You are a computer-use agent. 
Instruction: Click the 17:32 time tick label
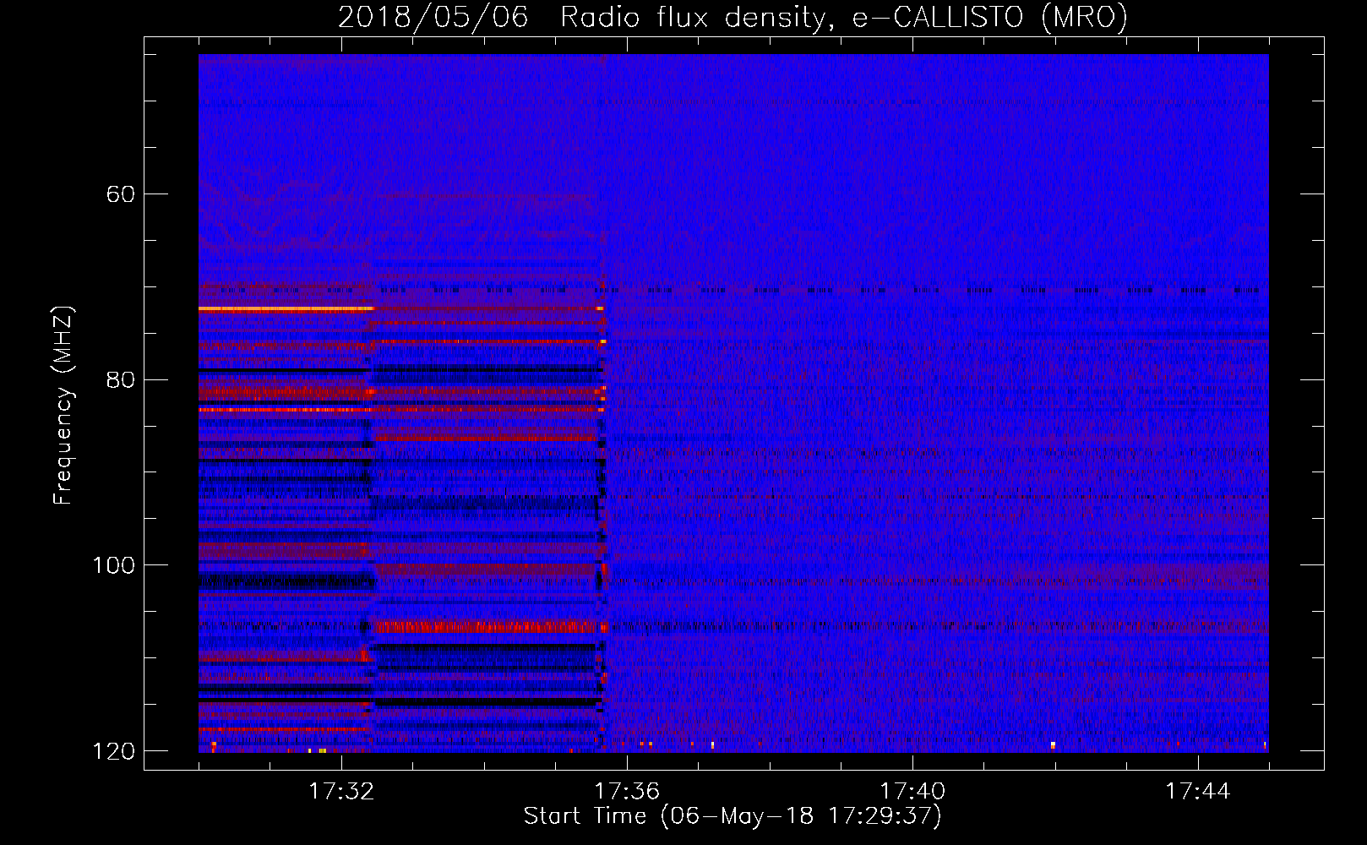tap(341, 792)
